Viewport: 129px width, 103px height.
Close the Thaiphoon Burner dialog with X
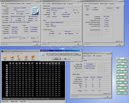[81, 50]
